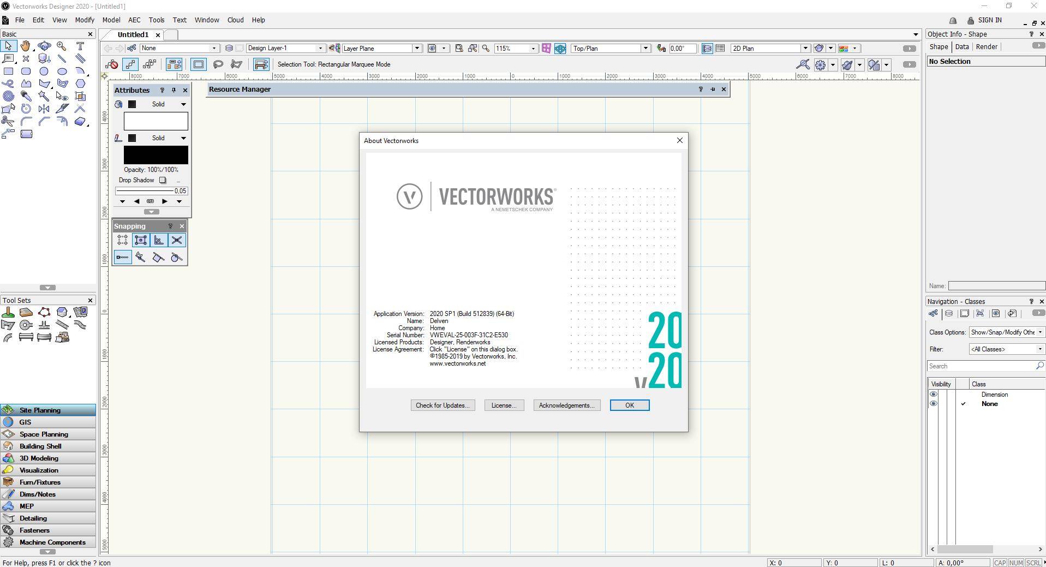Click the class Search field
This screenshot has width=1046, height=567.
pos(985,366)
